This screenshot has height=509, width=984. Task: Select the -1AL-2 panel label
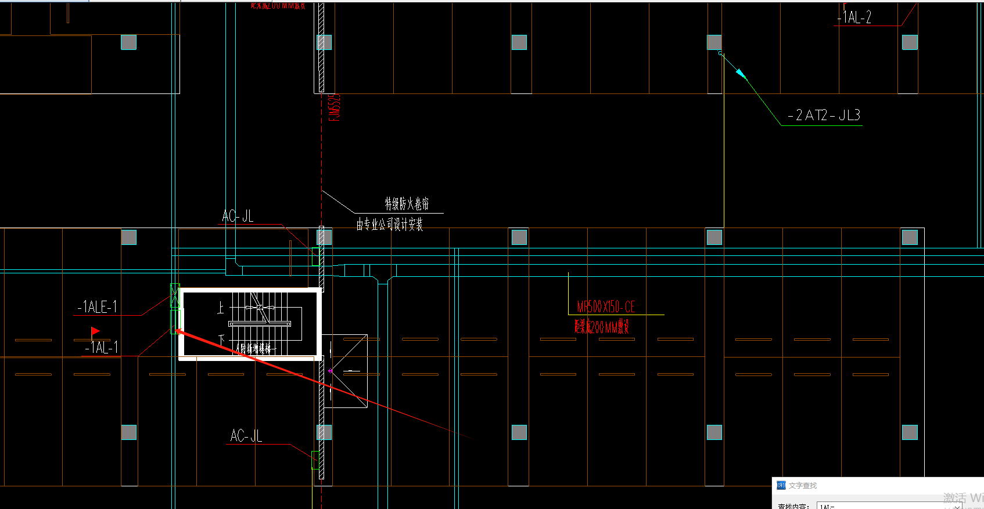854,17
